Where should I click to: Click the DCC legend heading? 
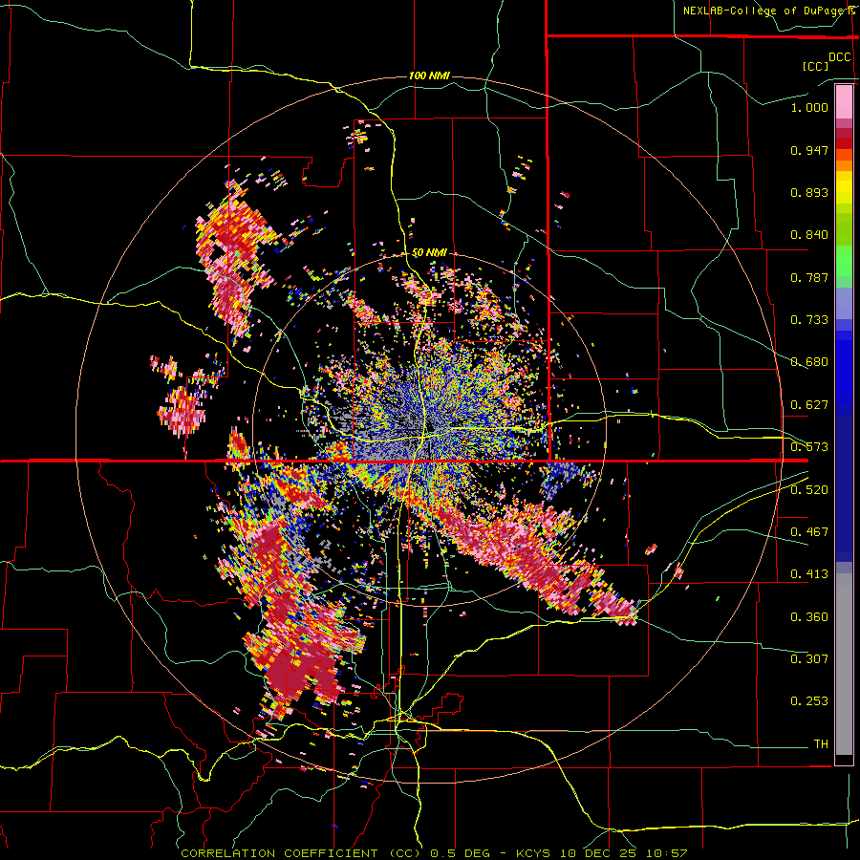tap(839, 57)
